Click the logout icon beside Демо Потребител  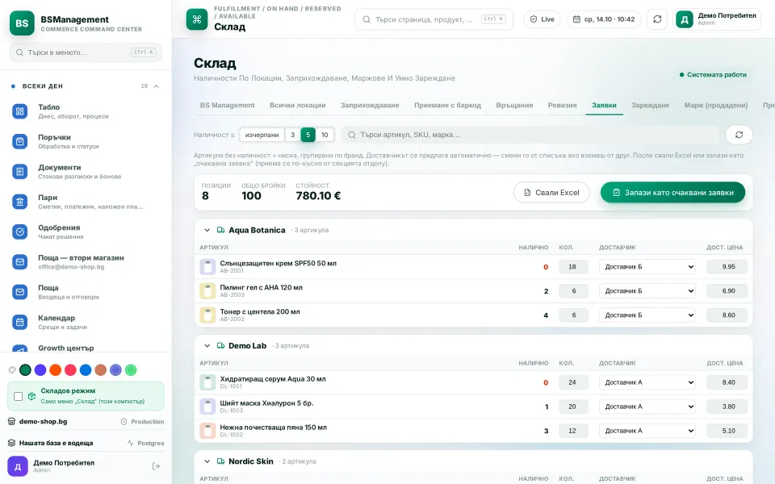[x=156, y=466]
